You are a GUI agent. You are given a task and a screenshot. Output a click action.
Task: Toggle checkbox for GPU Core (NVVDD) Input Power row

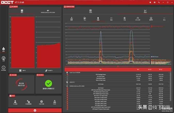click(x=67, y=90)
